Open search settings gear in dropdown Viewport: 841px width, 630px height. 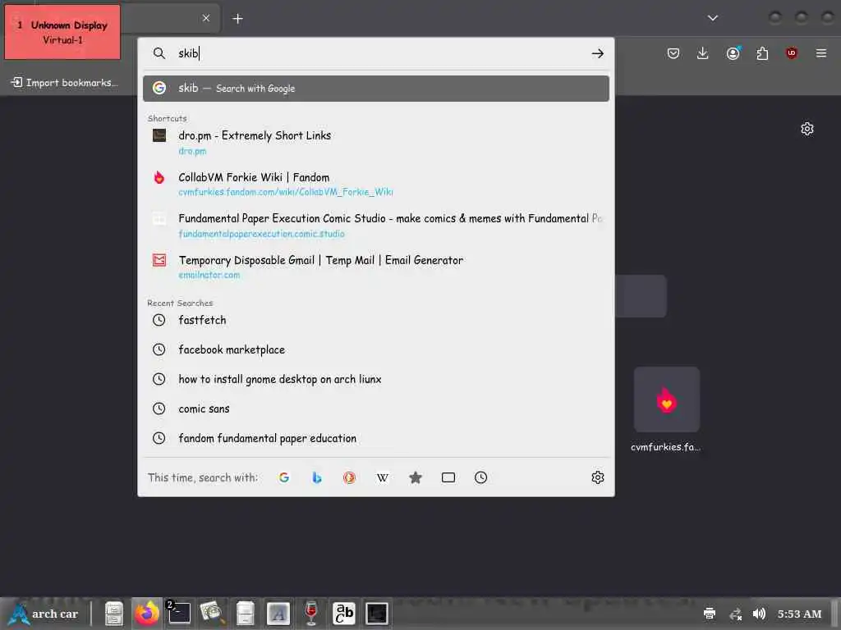[598, 477]
